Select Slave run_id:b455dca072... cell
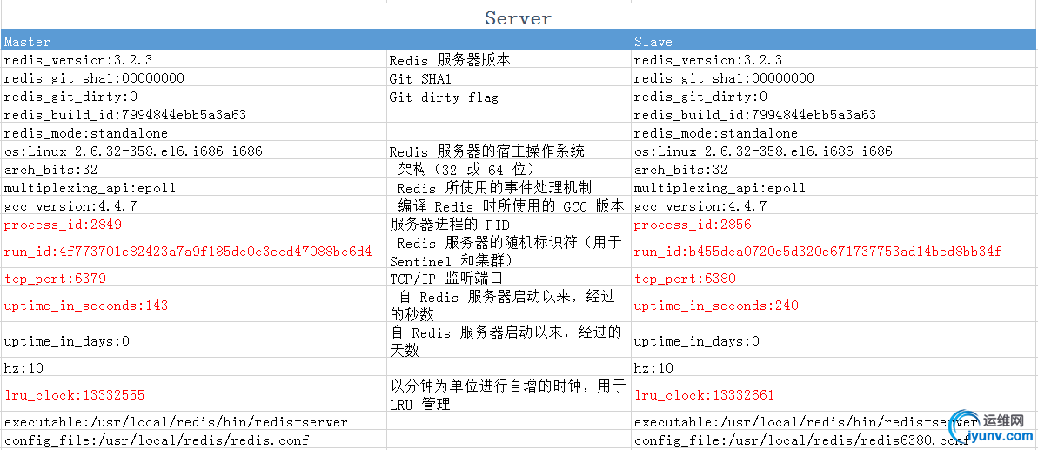Screen dimensions: 1038x450 point(834,251)
